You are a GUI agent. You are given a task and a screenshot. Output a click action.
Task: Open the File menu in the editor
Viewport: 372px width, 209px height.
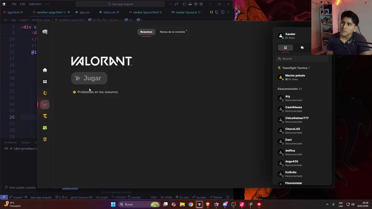(x=14, y=4)
